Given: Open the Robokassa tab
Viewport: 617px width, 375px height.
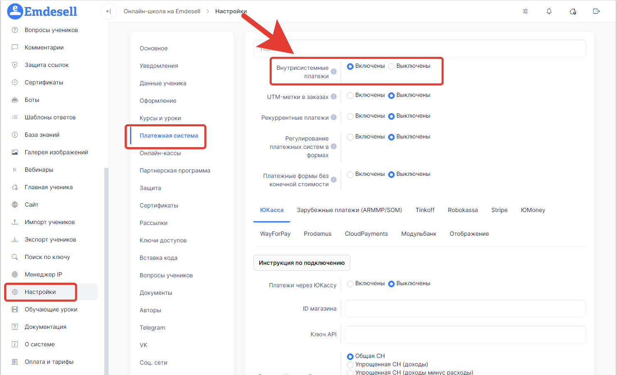Looking at the screenshot, I should pyautogui.click(x=463, y=210).
